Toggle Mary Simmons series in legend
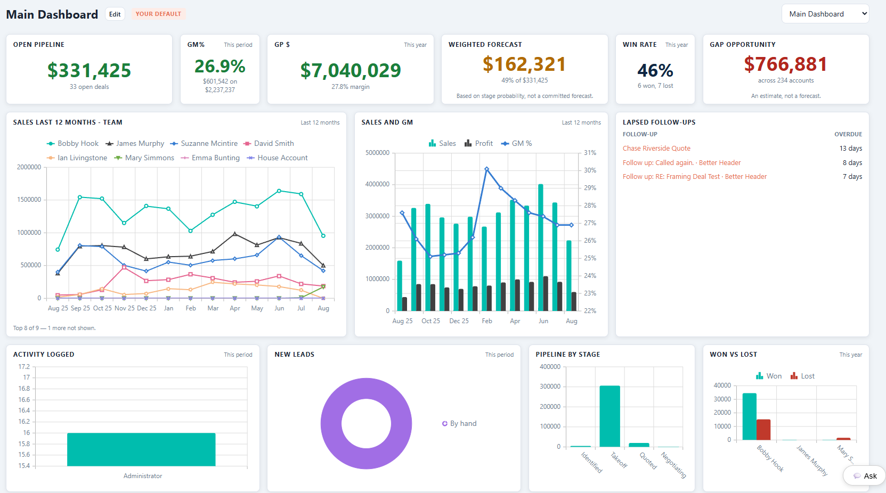Viewport: 886px width, 493px height. 144,158
